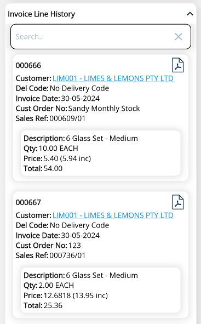Open the LIM001 customer link in invoice 000667
201x324 pixels.
tap(113, 215)
